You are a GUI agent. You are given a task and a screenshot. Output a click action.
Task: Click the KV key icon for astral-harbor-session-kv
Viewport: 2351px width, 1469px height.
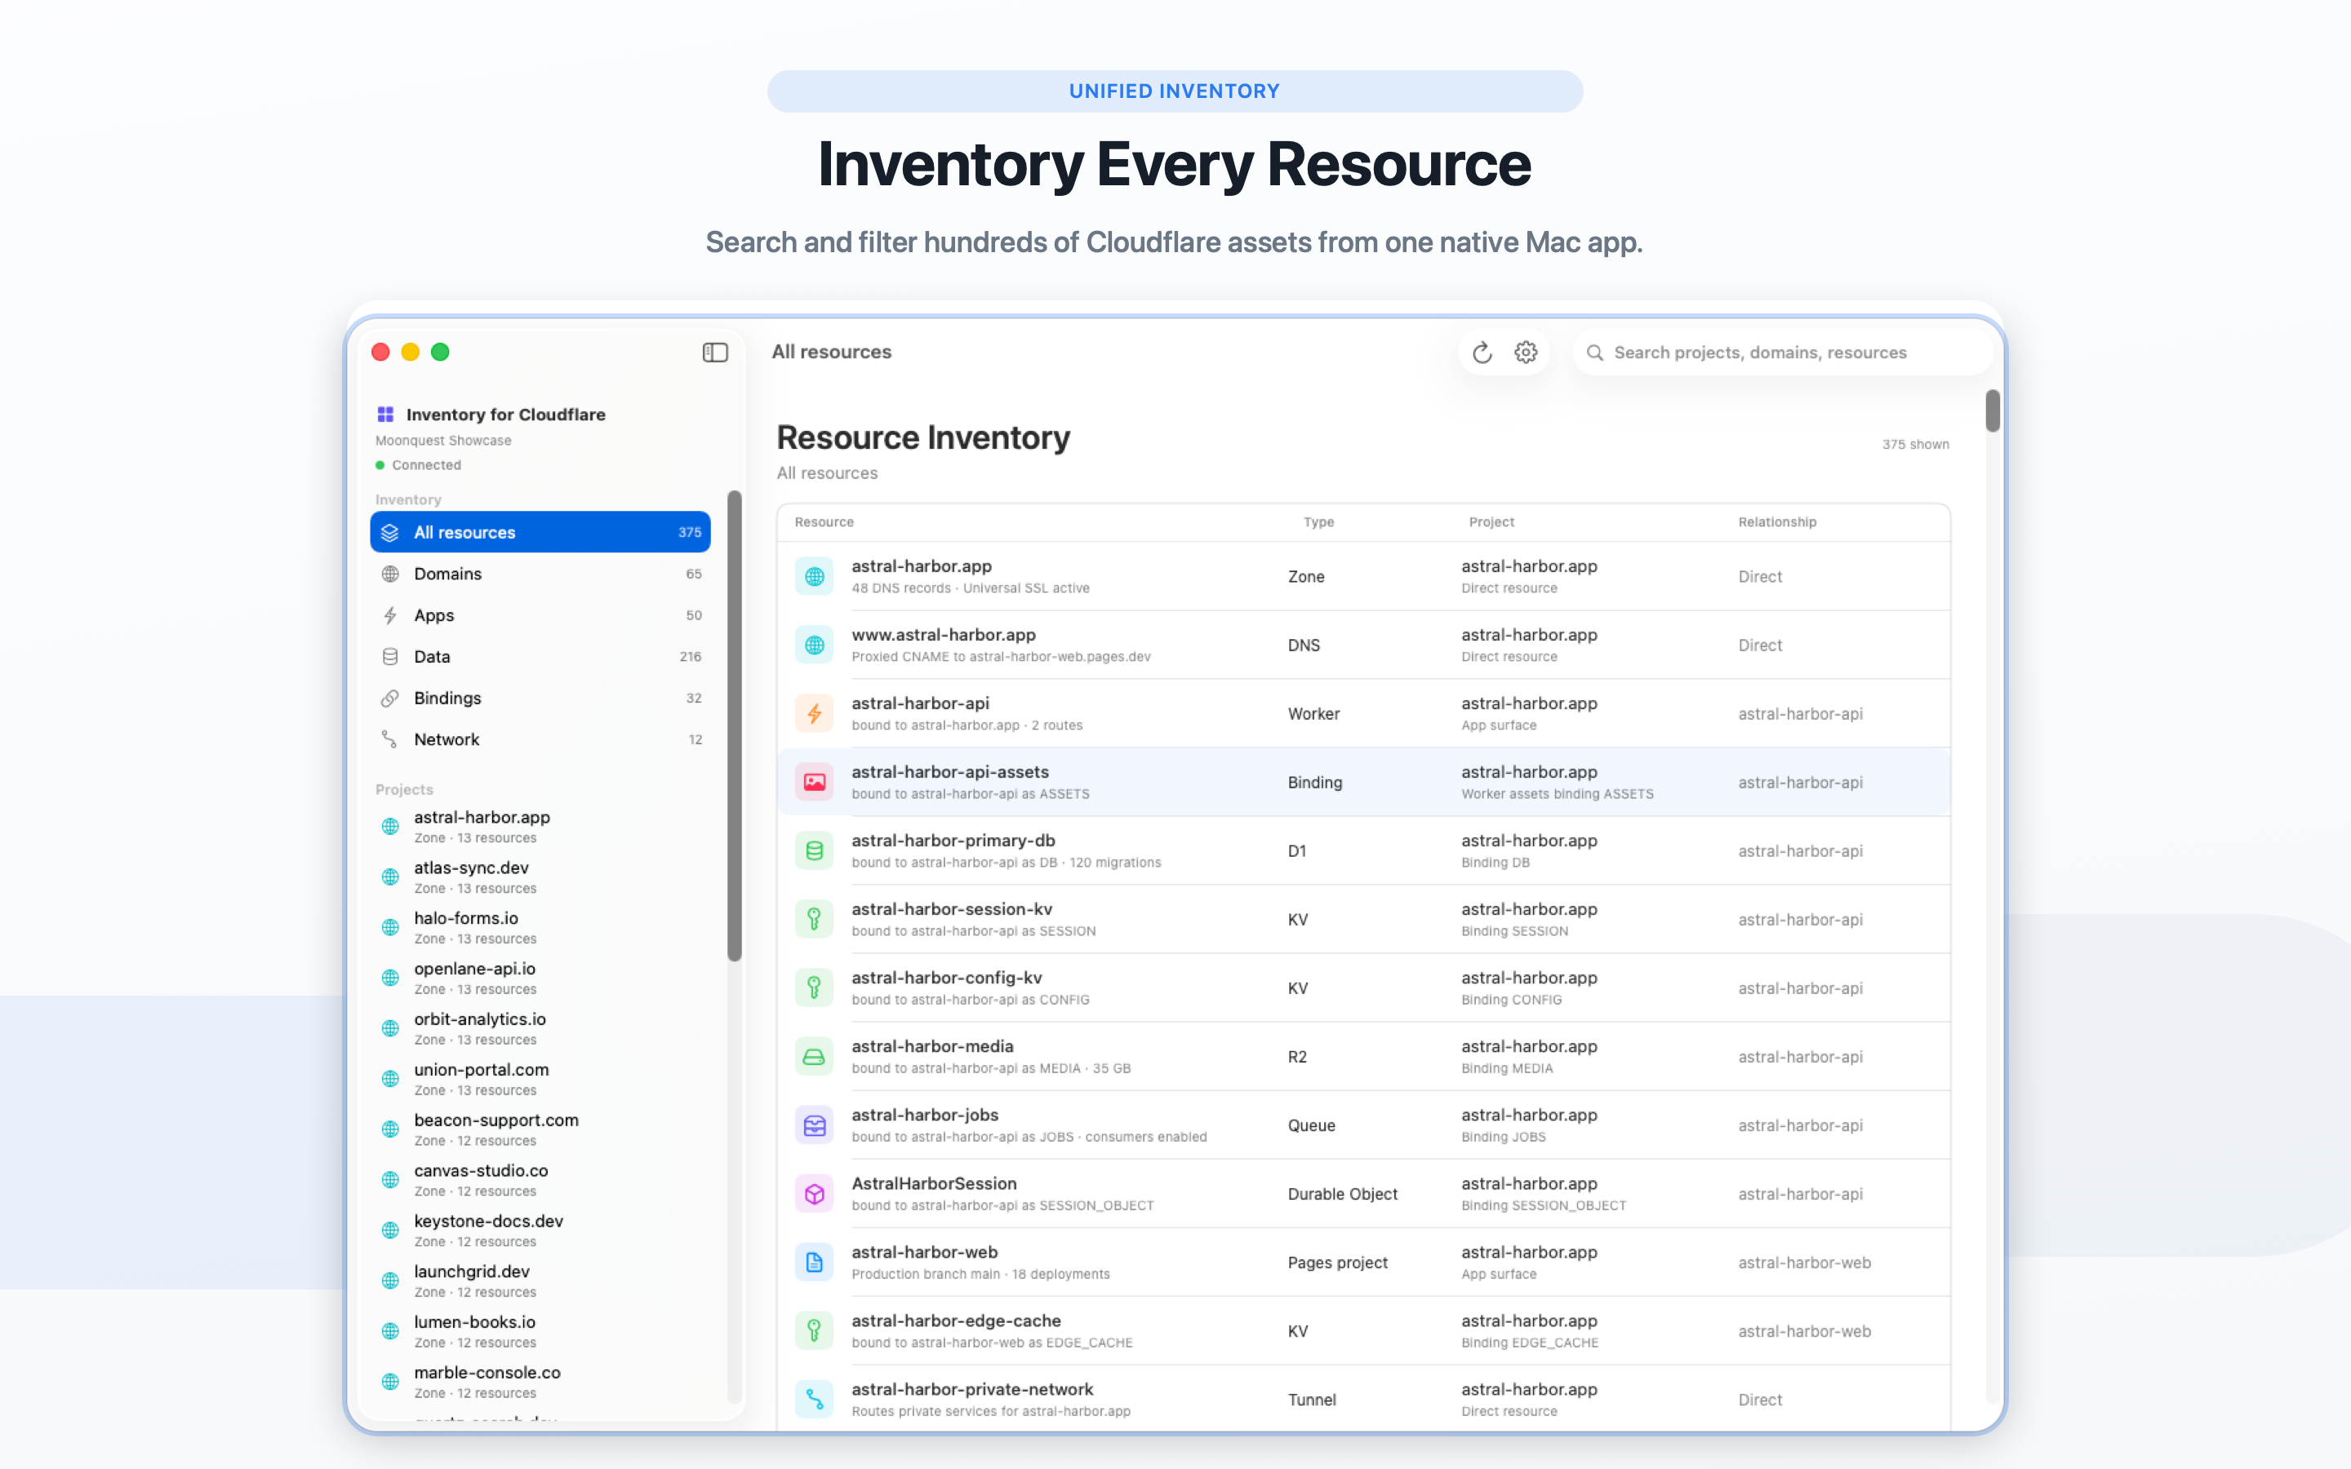coord(814,919)
